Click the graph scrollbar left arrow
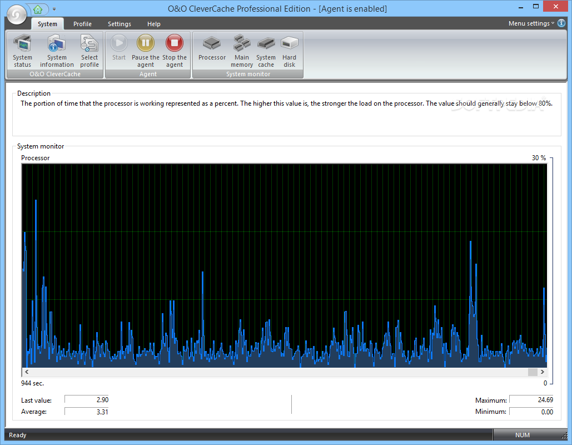Viewport: 572px width, 445px height. click(x=27, y=372)
